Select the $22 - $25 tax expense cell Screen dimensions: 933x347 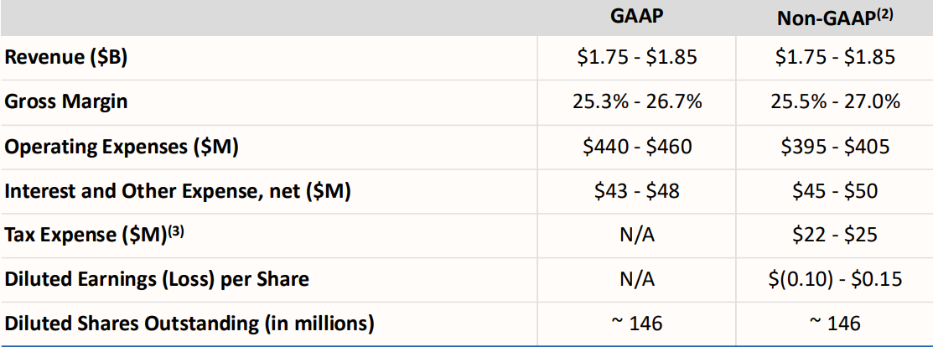pyautogui.click(x=835, y=235)
